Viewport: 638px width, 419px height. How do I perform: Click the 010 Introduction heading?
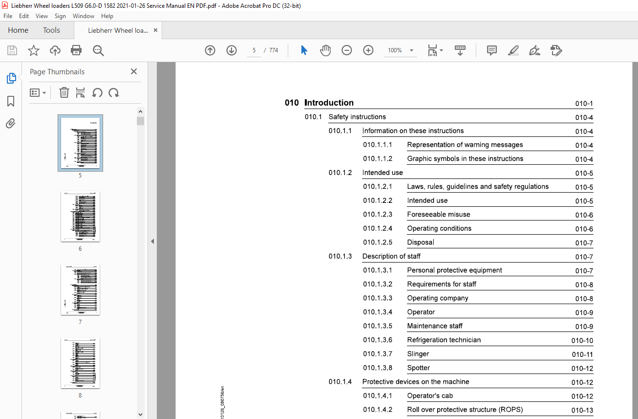pyautogui.click(x=319, y=103)
